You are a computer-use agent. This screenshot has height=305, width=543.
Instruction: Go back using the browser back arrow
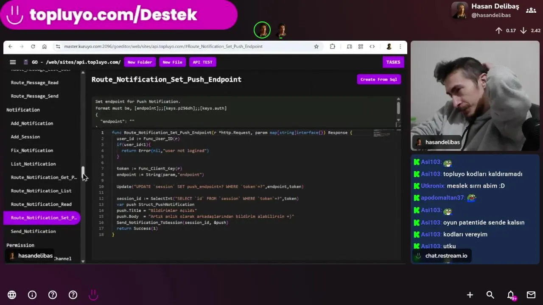(x=11, y=47)
